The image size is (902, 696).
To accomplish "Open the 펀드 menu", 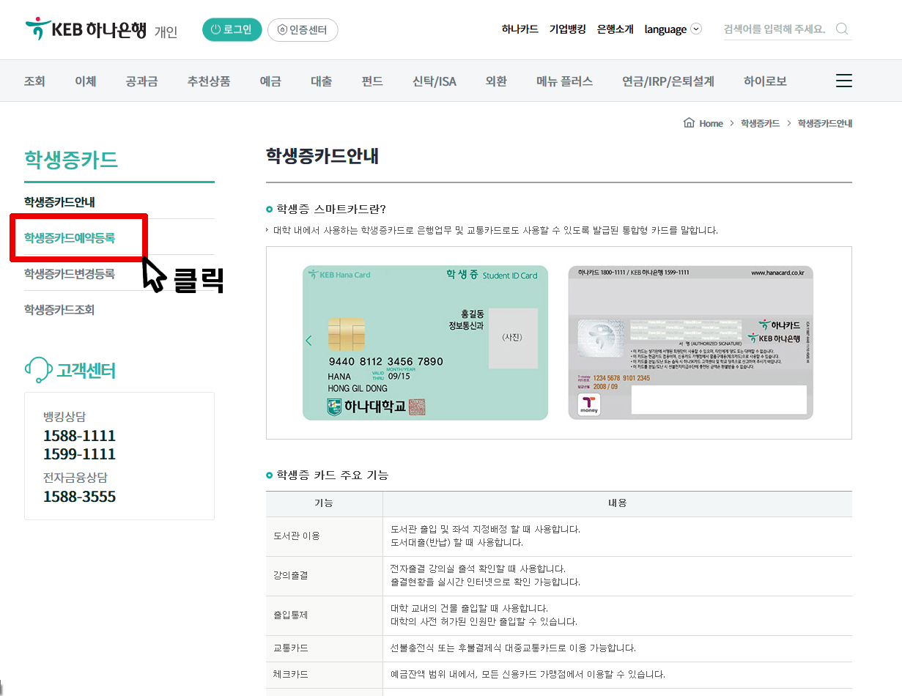I will click(x=372, y=81).
